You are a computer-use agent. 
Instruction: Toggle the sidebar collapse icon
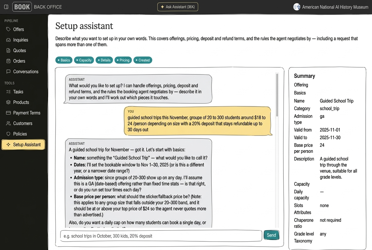6,7
